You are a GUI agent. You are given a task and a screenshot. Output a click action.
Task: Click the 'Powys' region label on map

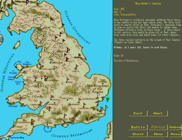coord(51,85)
